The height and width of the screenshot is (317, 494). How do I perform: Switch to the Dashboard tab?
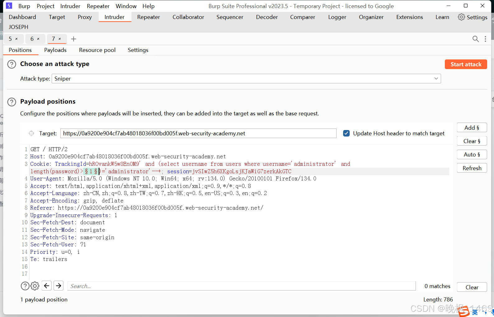(22, 17)
